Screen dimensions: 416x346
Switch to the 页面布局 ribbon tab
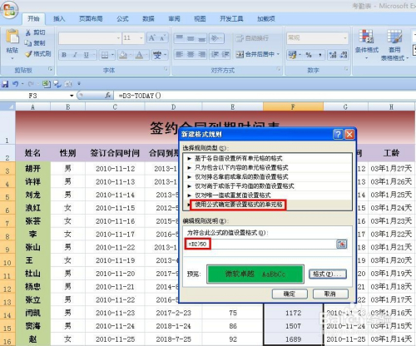91,19
